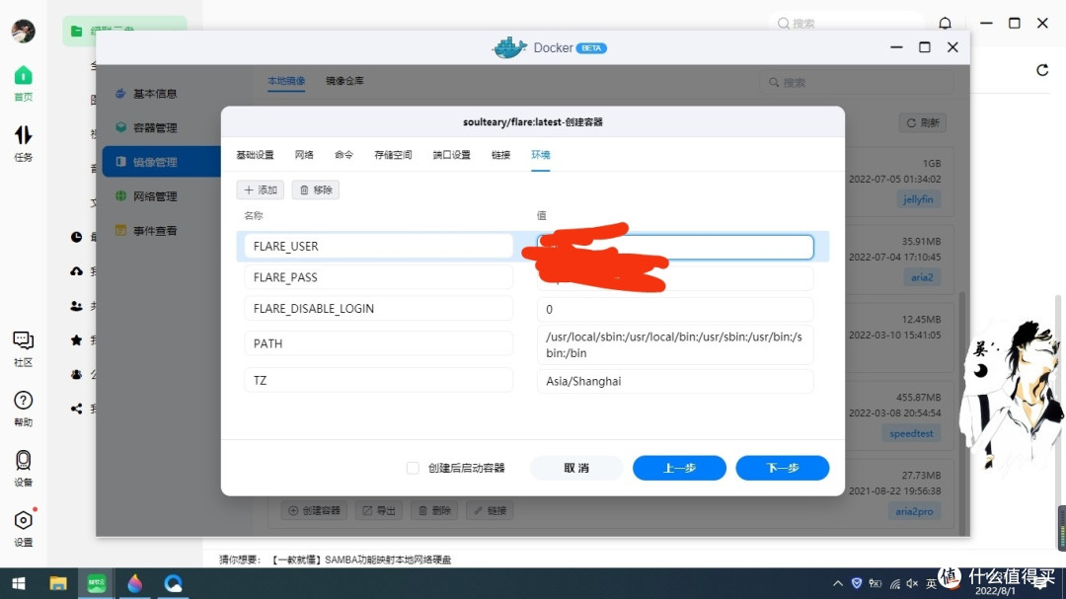Click the FLARE_DISABLE_LOGIN name field
1066x599 pixels.
(x=379, y=309)
